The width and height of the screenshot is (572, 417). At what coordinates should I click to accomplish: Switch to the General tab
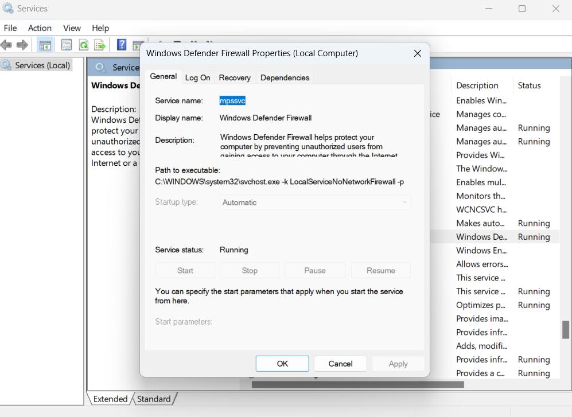coord(163,77)
